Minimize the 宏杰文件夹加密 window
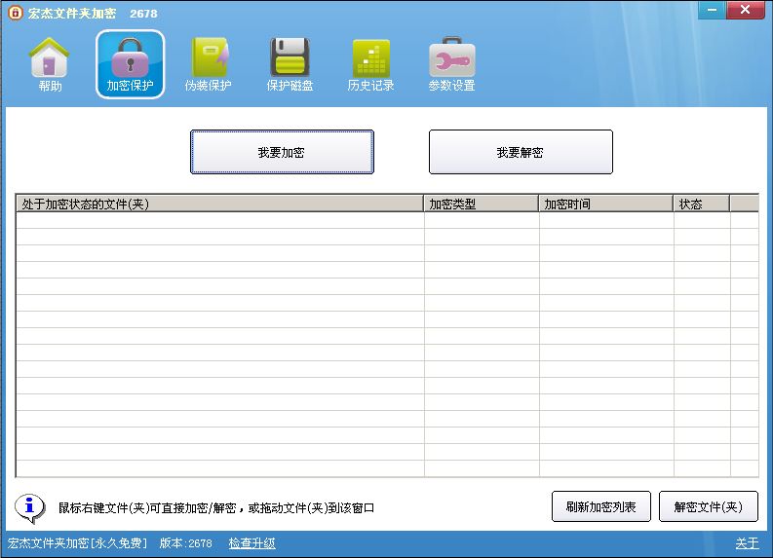The height and width of the screenshot is (558, 773). (712, 9)
